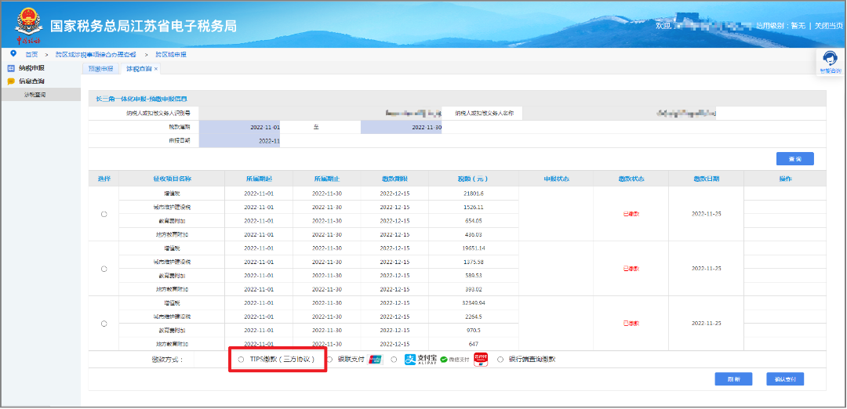847x409 pixels.
Task: Click the 确认支付 button
Action: [x=785, y=378]
